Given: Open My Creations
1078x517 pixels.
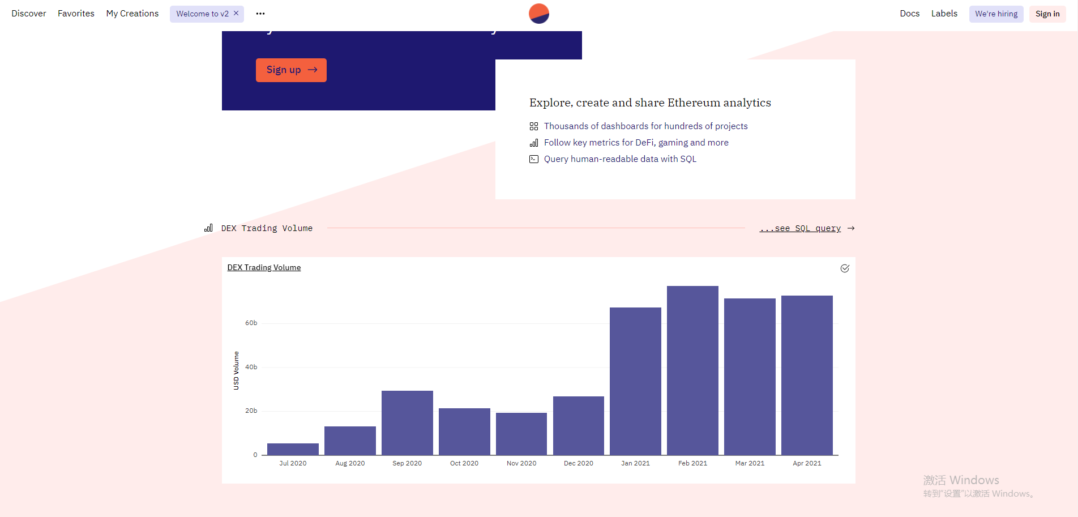Looking at the screenshot, I should (132, 14).
